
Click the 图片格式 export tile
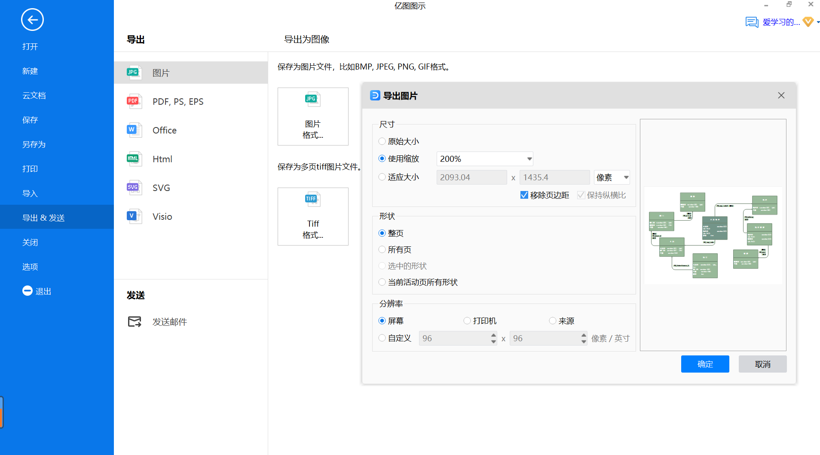click(x=313, y=116)
